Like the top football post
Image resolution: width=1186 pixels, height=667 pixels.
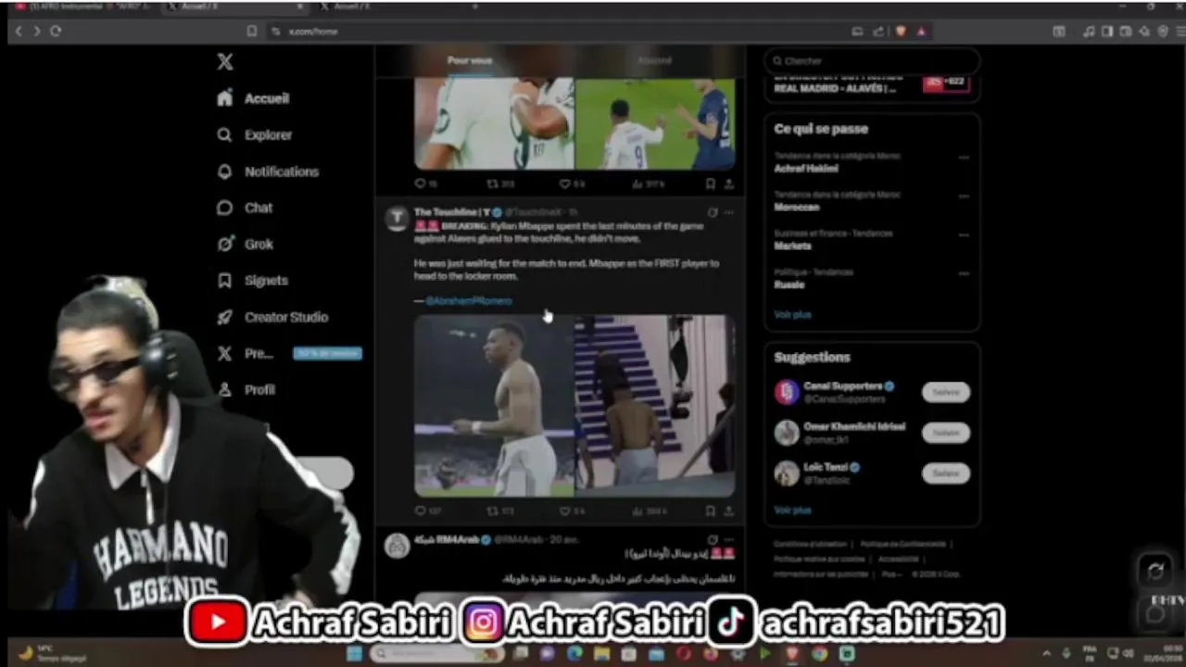tap(572, 184)
